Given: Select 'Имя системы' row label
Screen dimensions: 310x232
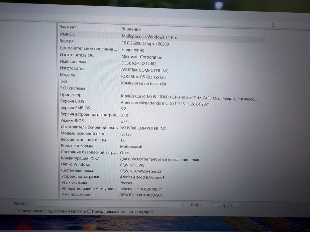Looking at the screenshot, I should (73, 62).
